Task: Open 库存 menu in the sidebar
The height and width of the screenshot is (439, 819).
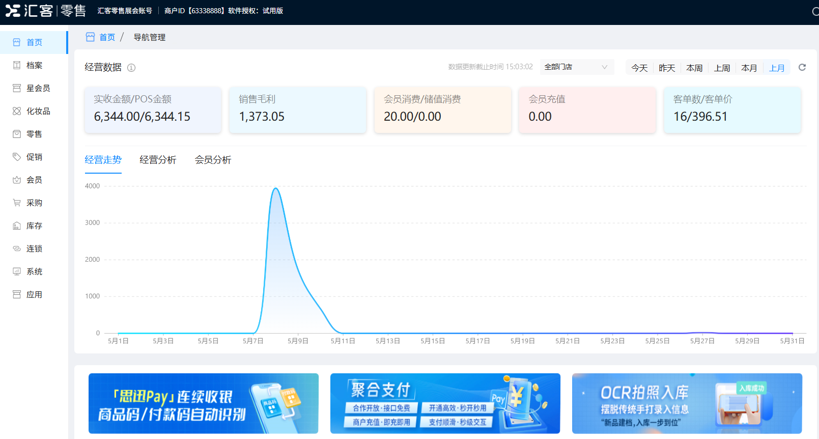Action: [34, 226]
